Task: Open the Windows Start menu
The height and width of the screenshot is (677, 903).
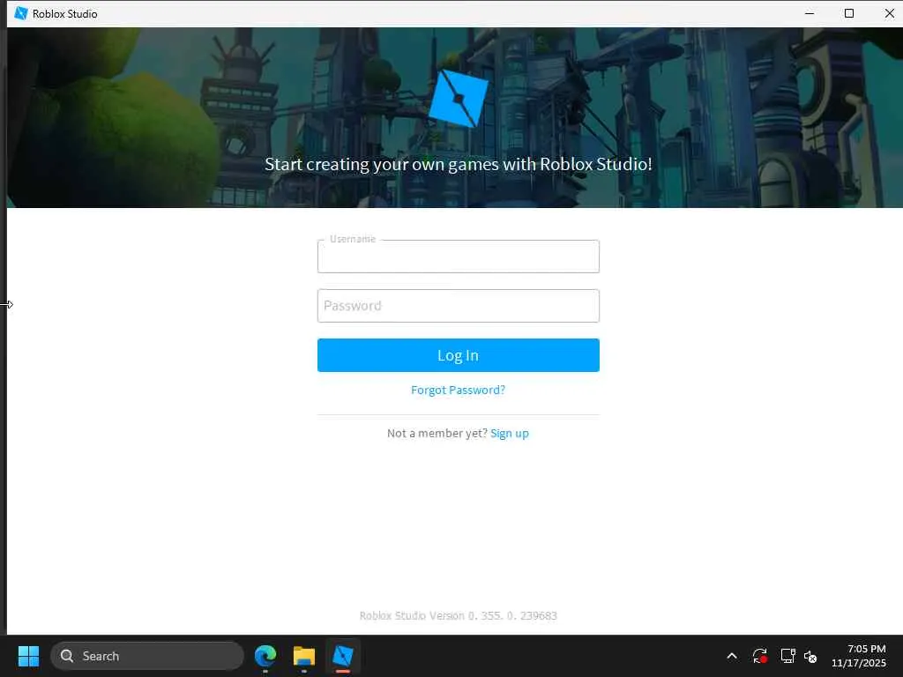Action: click(x=28, y=656)
